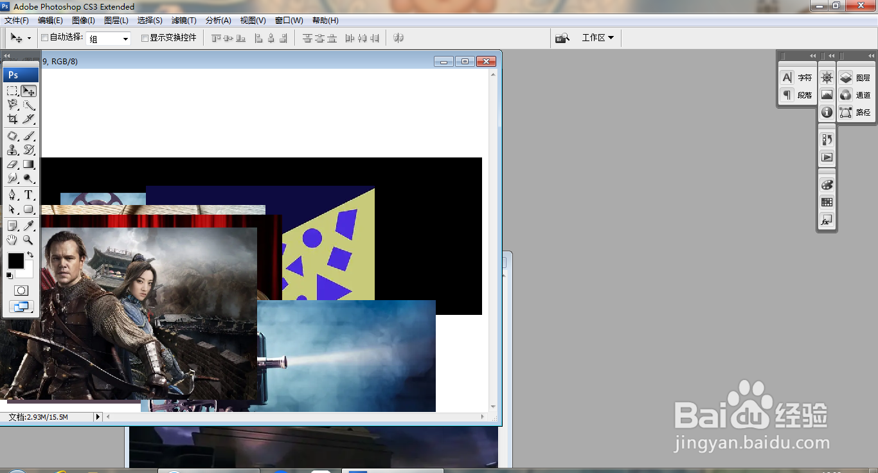
Task: Open the 窗口(W) menu
Action: click(x=289, y=21)
